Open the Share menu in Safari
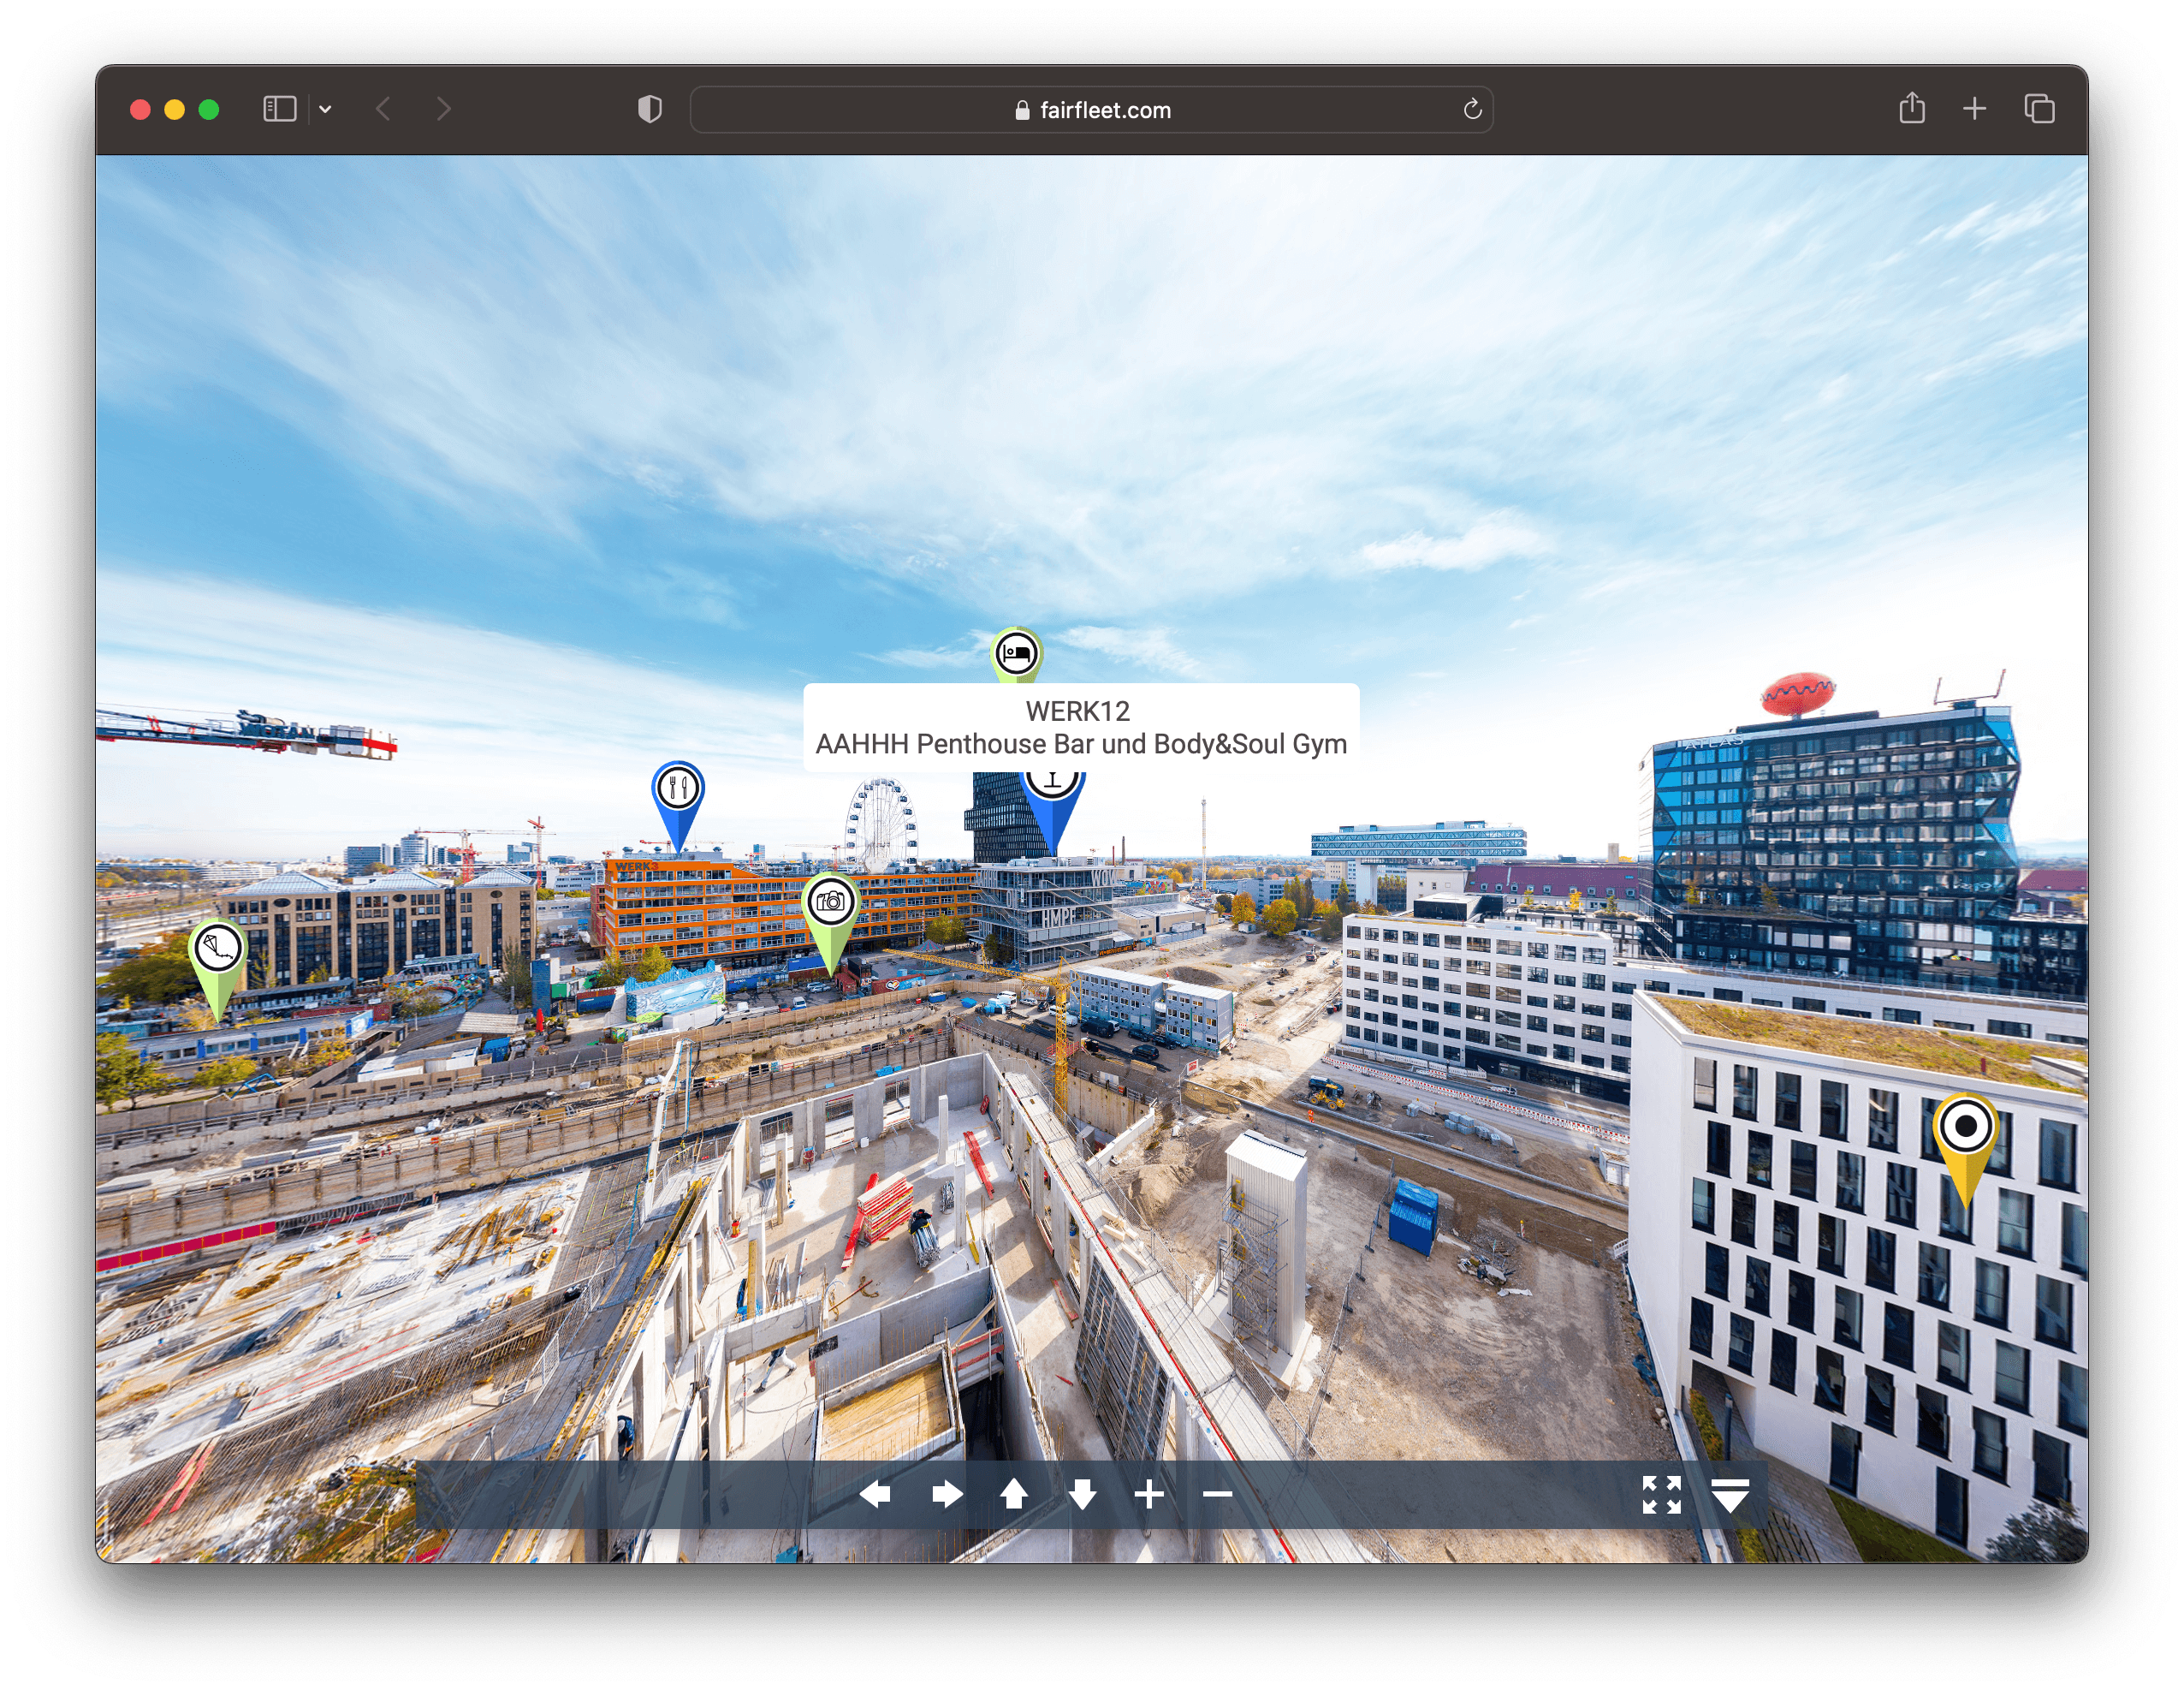The height and width of the screenshot is (1690, 2184). pyautogui.click(x=1911, y=108)
